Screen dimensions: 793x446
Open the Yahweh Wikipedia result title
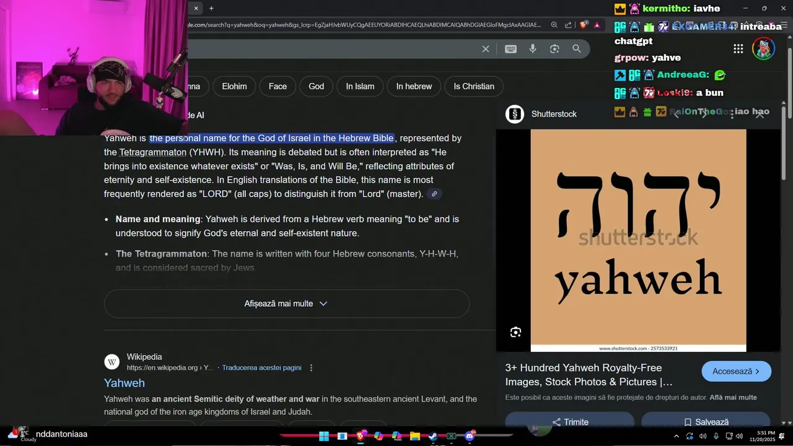(125, 383)
